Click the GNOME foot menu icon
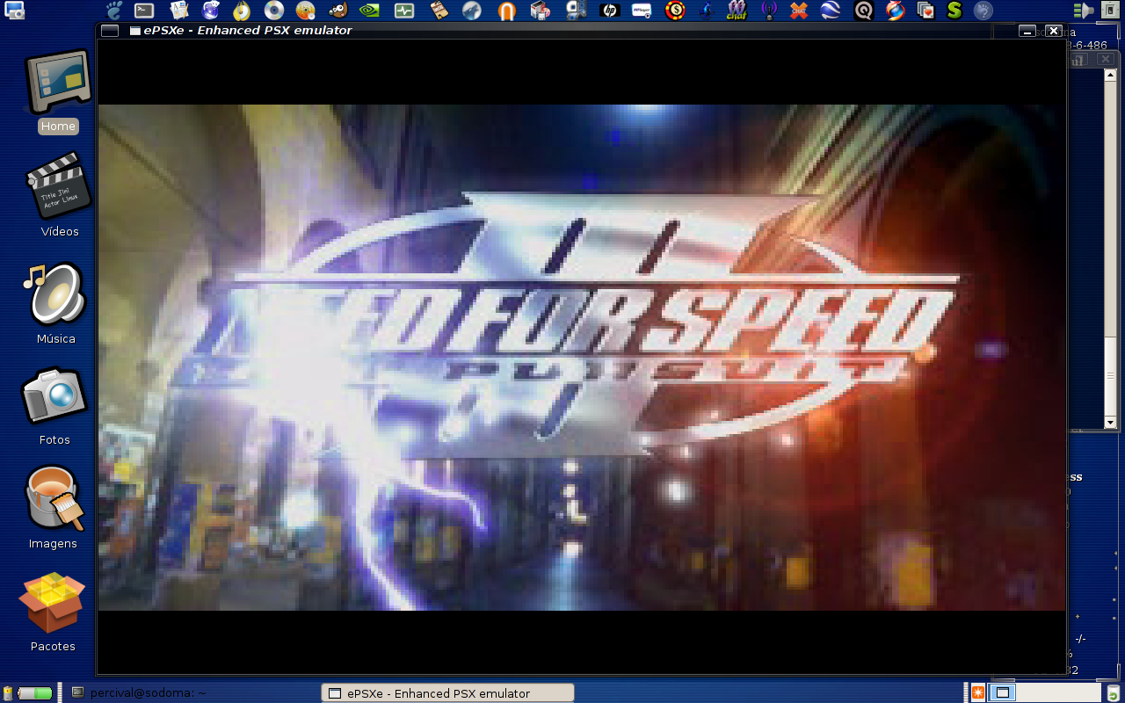 (x=114, y=11)
